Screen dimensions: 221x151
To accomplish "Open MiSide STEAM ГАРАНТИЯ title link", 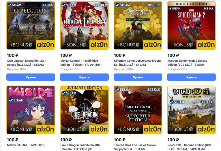I will coord(26,145).
